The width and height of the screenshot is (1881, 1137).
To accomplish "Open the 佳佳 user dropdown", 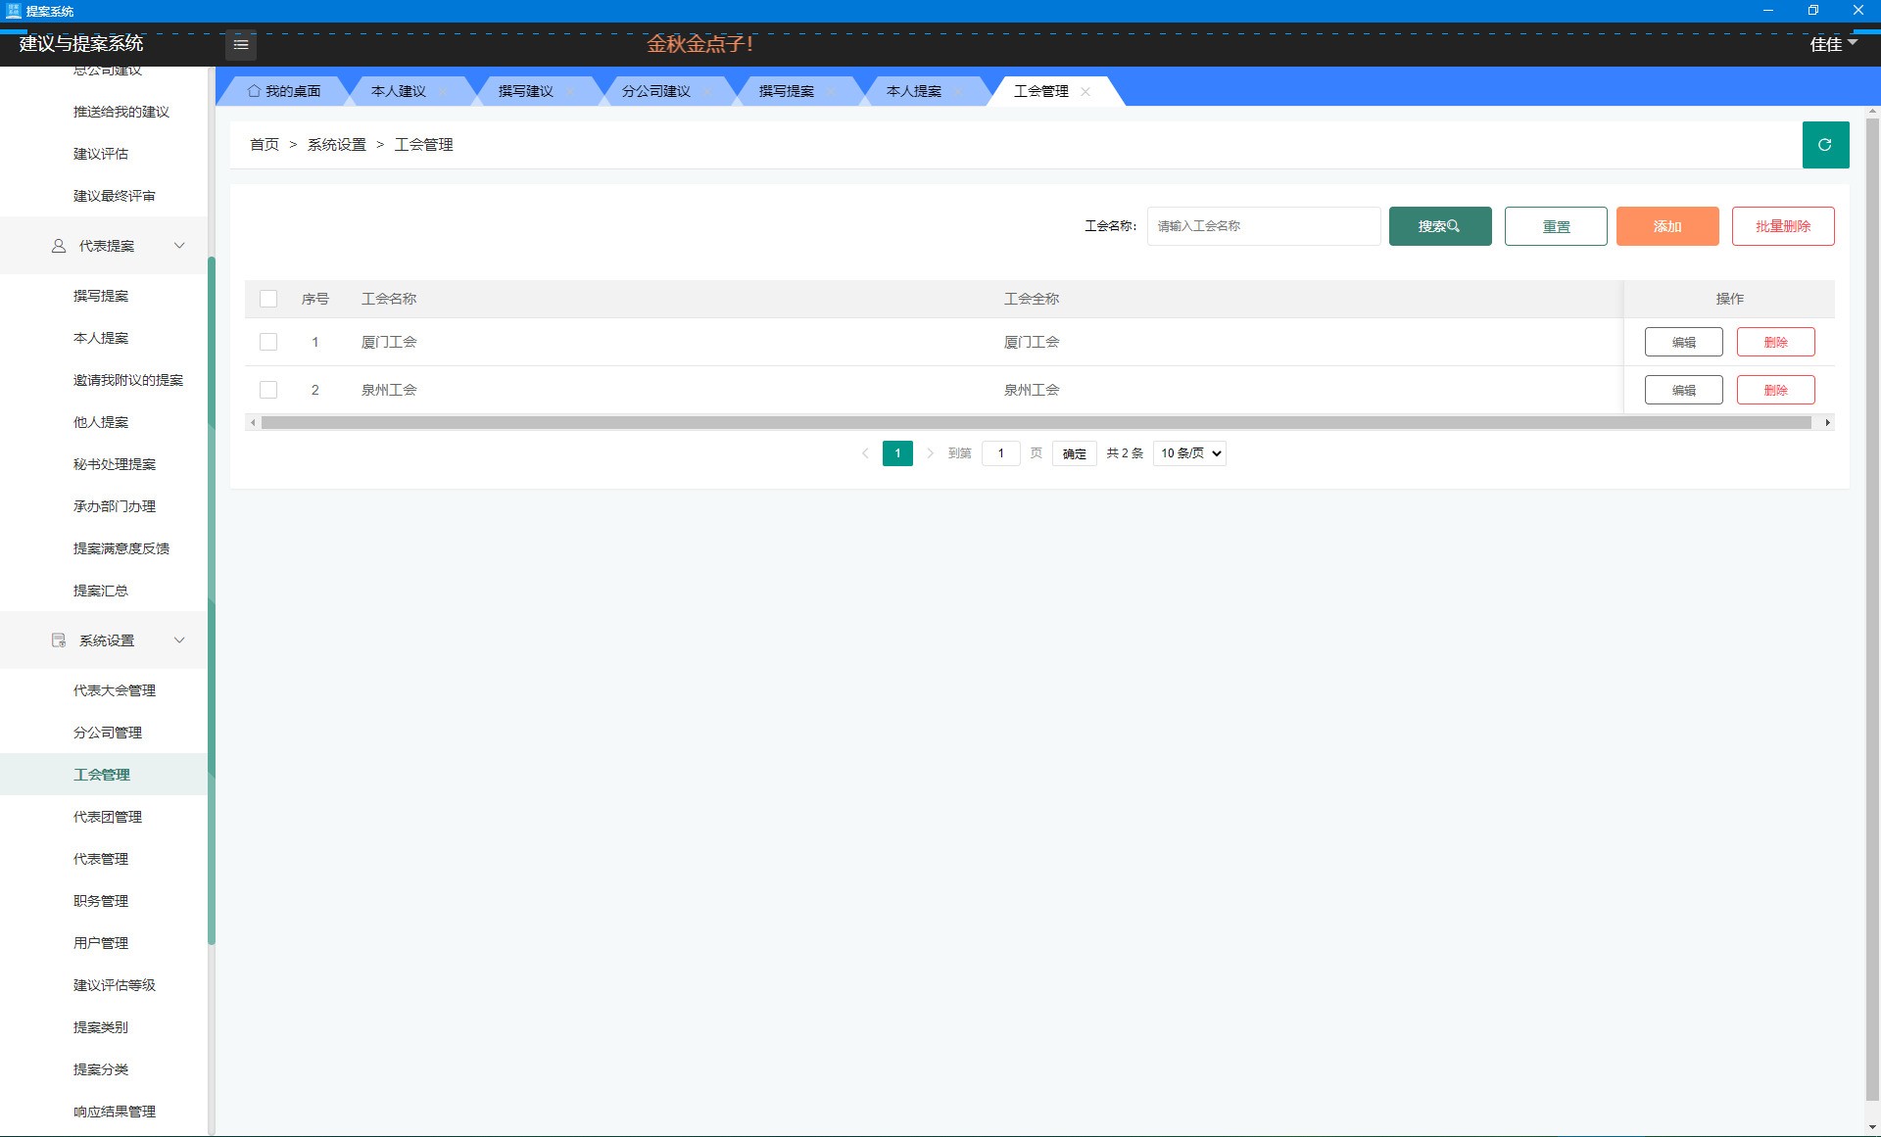I will [1832, 44].
